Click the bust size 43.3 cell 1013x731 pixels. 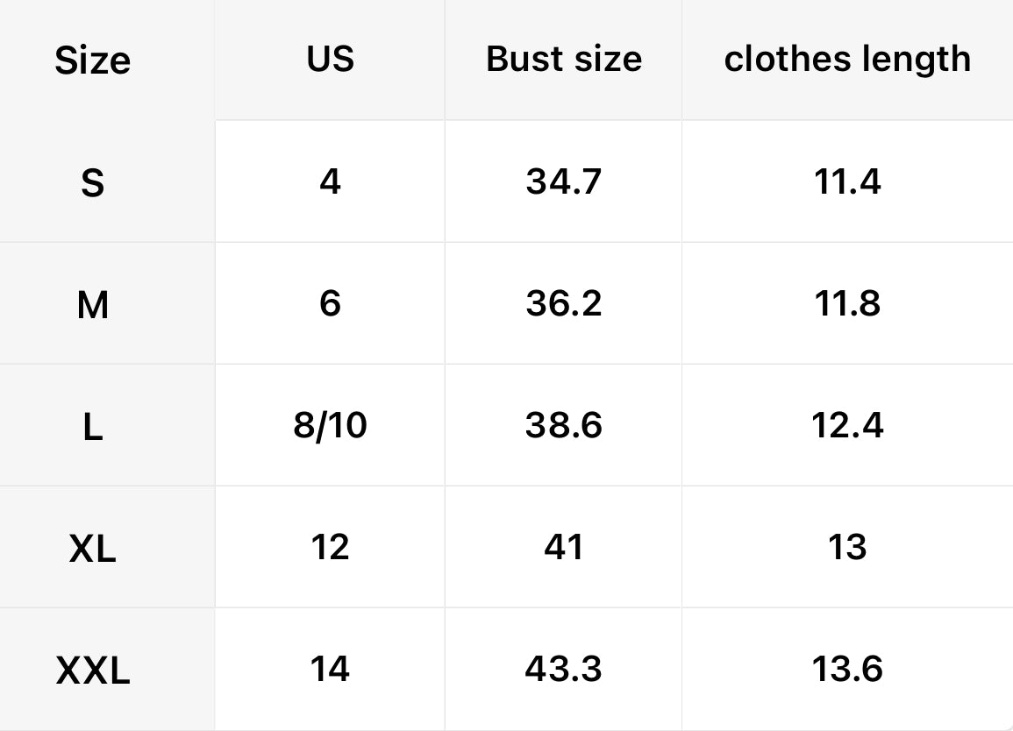564,669
